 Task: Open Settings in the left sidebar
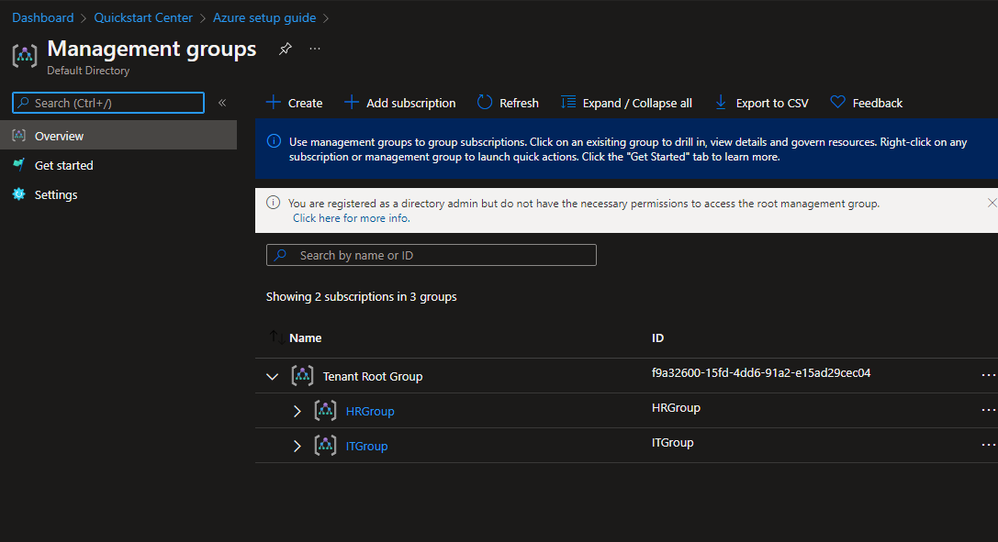[x=55, y=194]
